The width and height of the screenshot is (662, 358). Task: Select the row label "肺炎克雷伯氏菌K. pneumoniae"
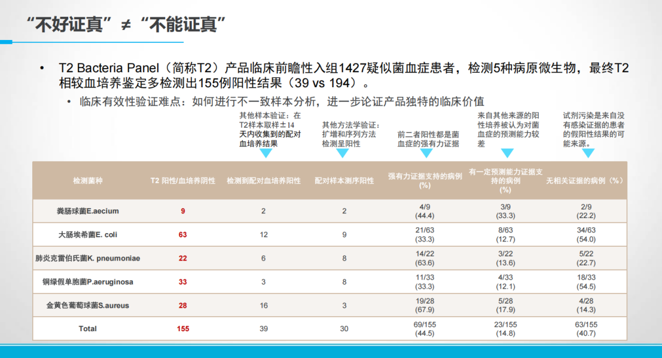88,258
